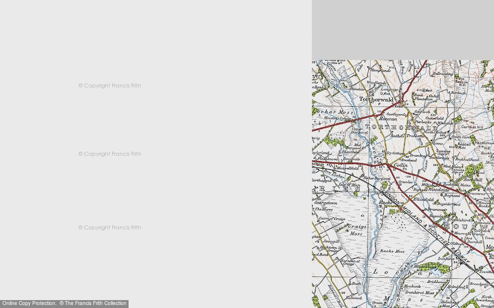Select the Jennygill place label
This screenshot has height=308, width=494.
(x=331, y=242)
